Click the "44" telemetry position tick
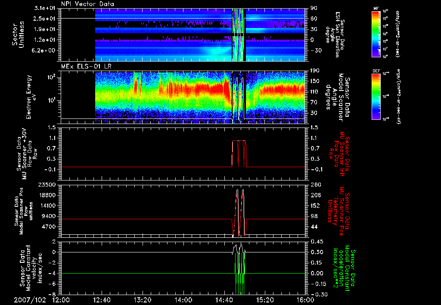The width and height of the screenshot is (441, 305). (x=314, y=227)
